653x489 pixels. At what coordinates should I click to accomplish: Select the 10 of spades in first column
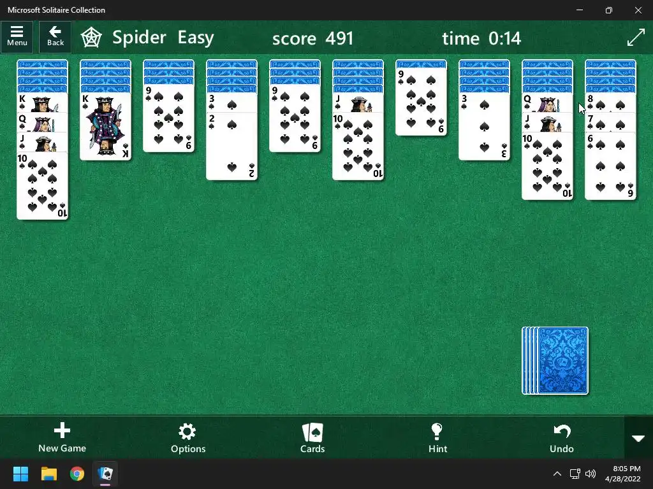42,186
